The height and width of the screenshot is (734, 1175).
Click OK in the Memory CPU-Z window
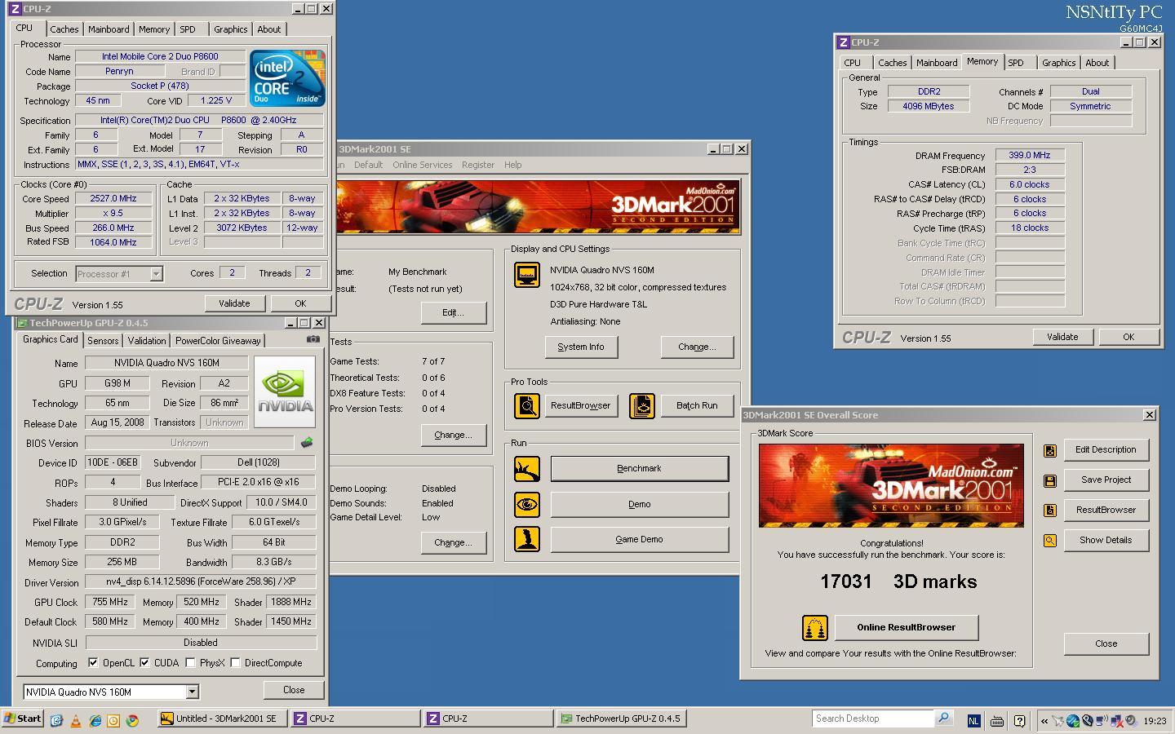(x=1128, y=337)
